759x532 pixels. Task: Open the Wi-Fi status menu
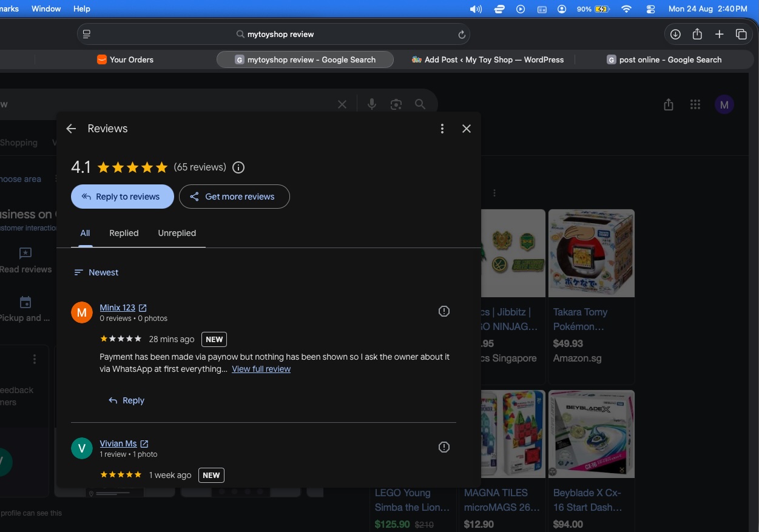point(627,9)
